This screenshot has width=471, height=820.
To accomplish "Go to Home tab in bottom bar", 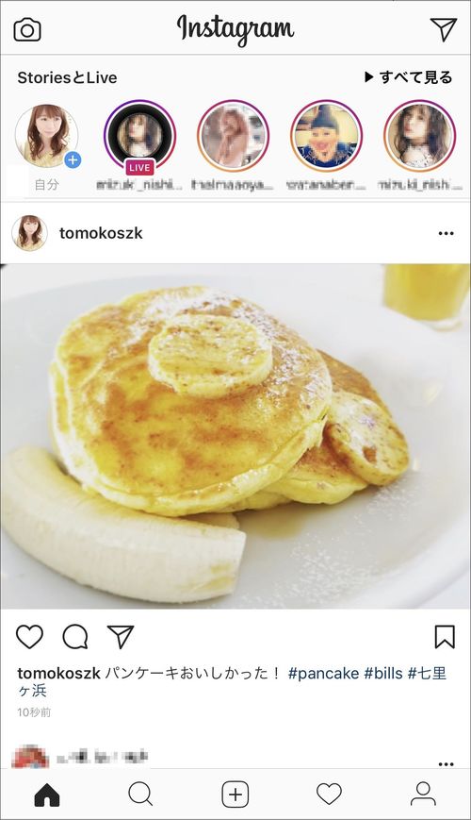I will [x=47, y=795].
